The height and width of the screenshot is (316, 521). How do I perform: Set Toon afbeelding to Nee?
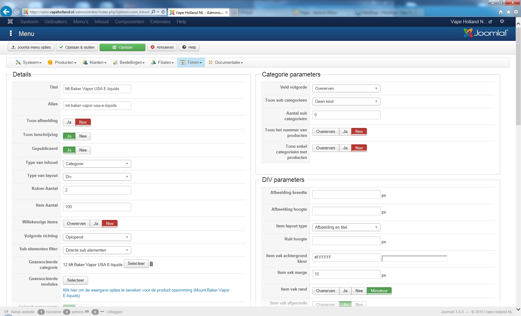[83, 122]
